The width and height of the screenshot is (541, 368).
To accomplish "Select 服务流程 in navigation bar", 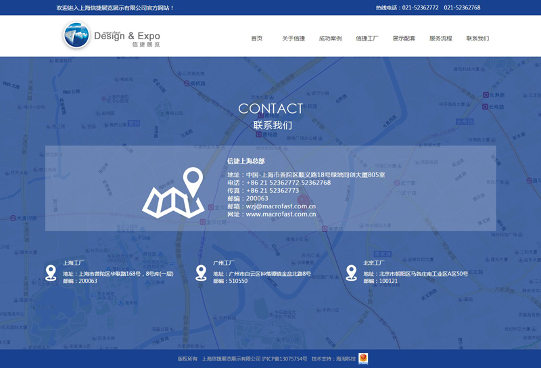I will [x=441, y=39].
